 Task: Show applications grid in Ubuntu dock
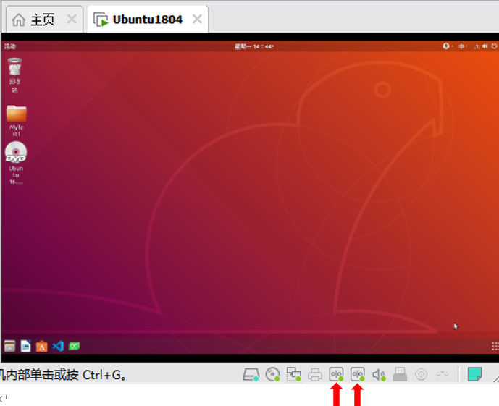coord(495,346)
